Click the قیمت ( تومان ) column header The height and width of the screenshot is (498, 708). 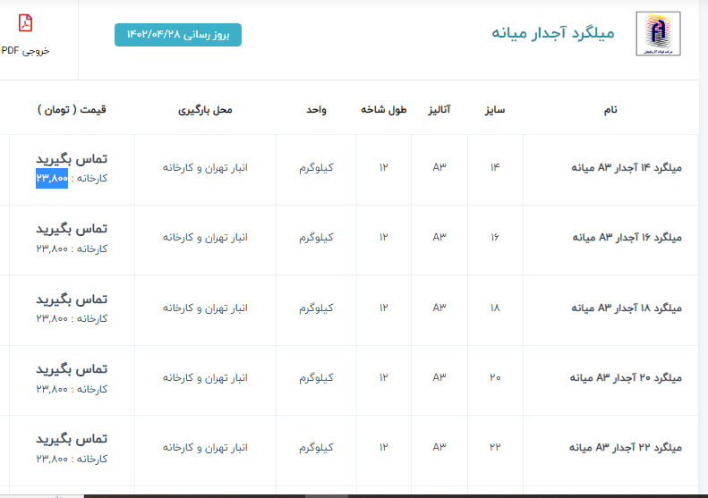(72, 110)
